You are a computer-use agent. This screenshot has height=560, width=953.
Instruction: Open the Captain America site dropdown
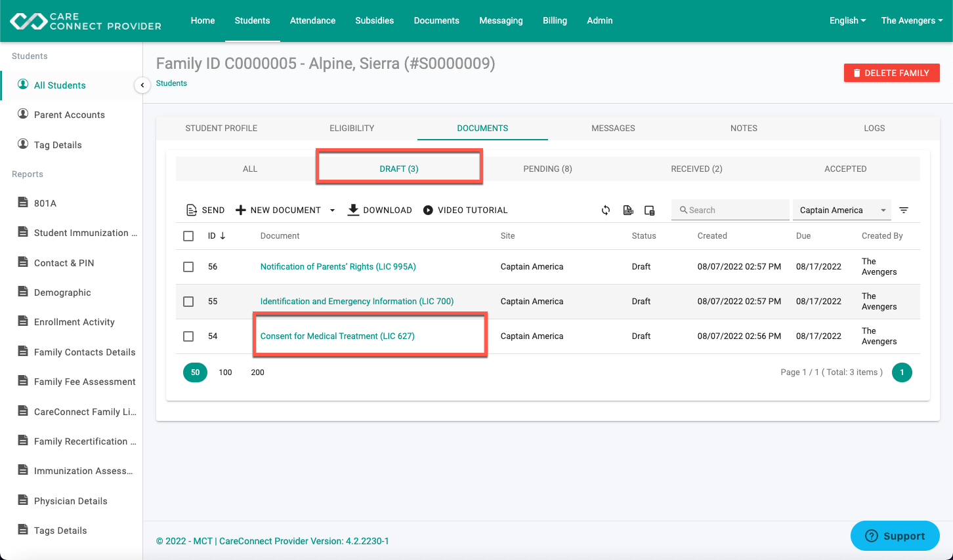842,210
